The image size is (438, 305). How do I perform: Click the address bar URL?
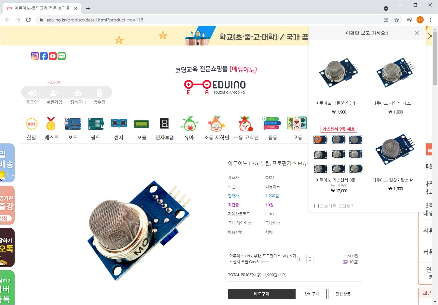95,20
